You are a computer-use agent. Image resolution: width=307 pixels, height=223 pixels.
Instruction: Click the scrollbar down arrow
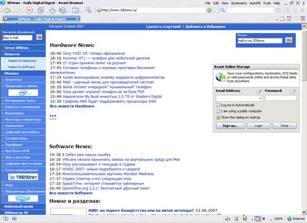pos(304,212)
